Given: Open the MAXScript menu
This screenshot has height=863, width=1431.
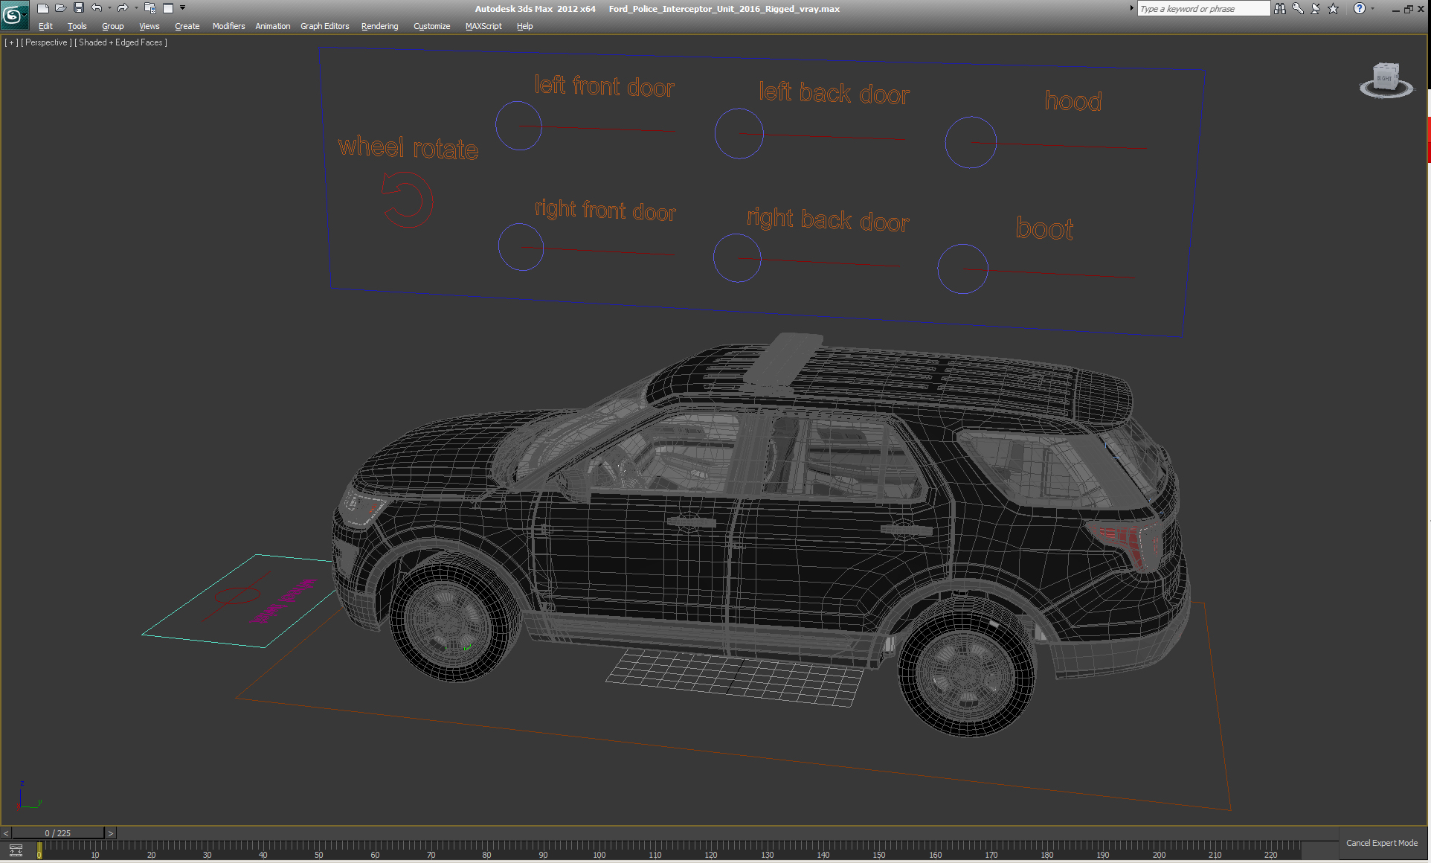Looking at the screenshot, I should click(x=483, y=26).
